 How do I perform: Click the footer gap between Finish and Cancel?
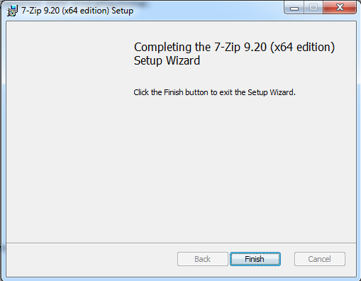[x=287, y=259]
